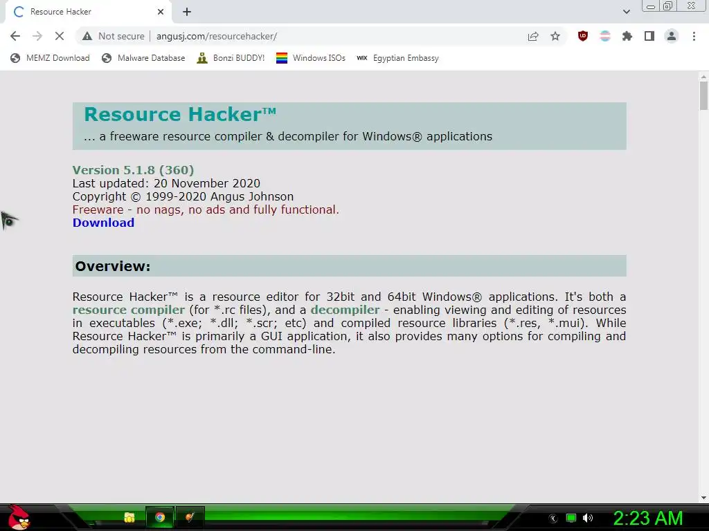709x531 pixels.
Task: Open the third taskbar application icon
Action: click(190, 517)
